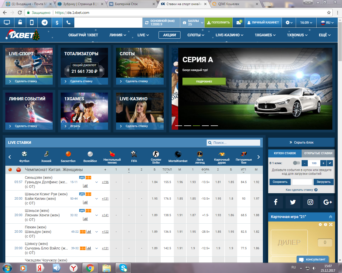Open Windows Start button
The height and width of the screenshot is (273, 342).
coord(7,268)
